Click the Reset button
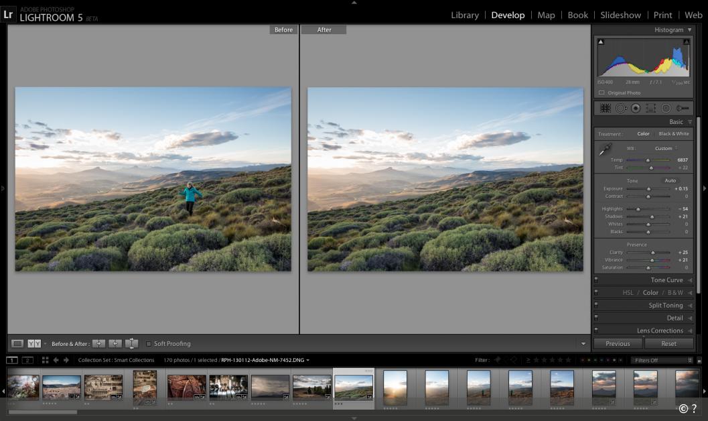The height and width of the screenshot is (421, 708). click(x=668, y=344)
